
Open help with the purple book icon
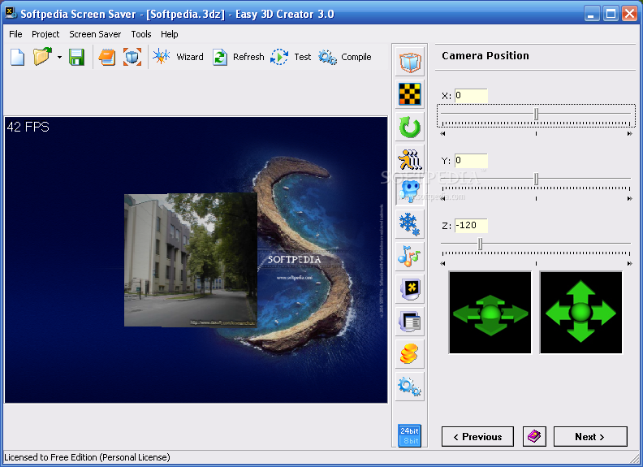pos(534,437)
